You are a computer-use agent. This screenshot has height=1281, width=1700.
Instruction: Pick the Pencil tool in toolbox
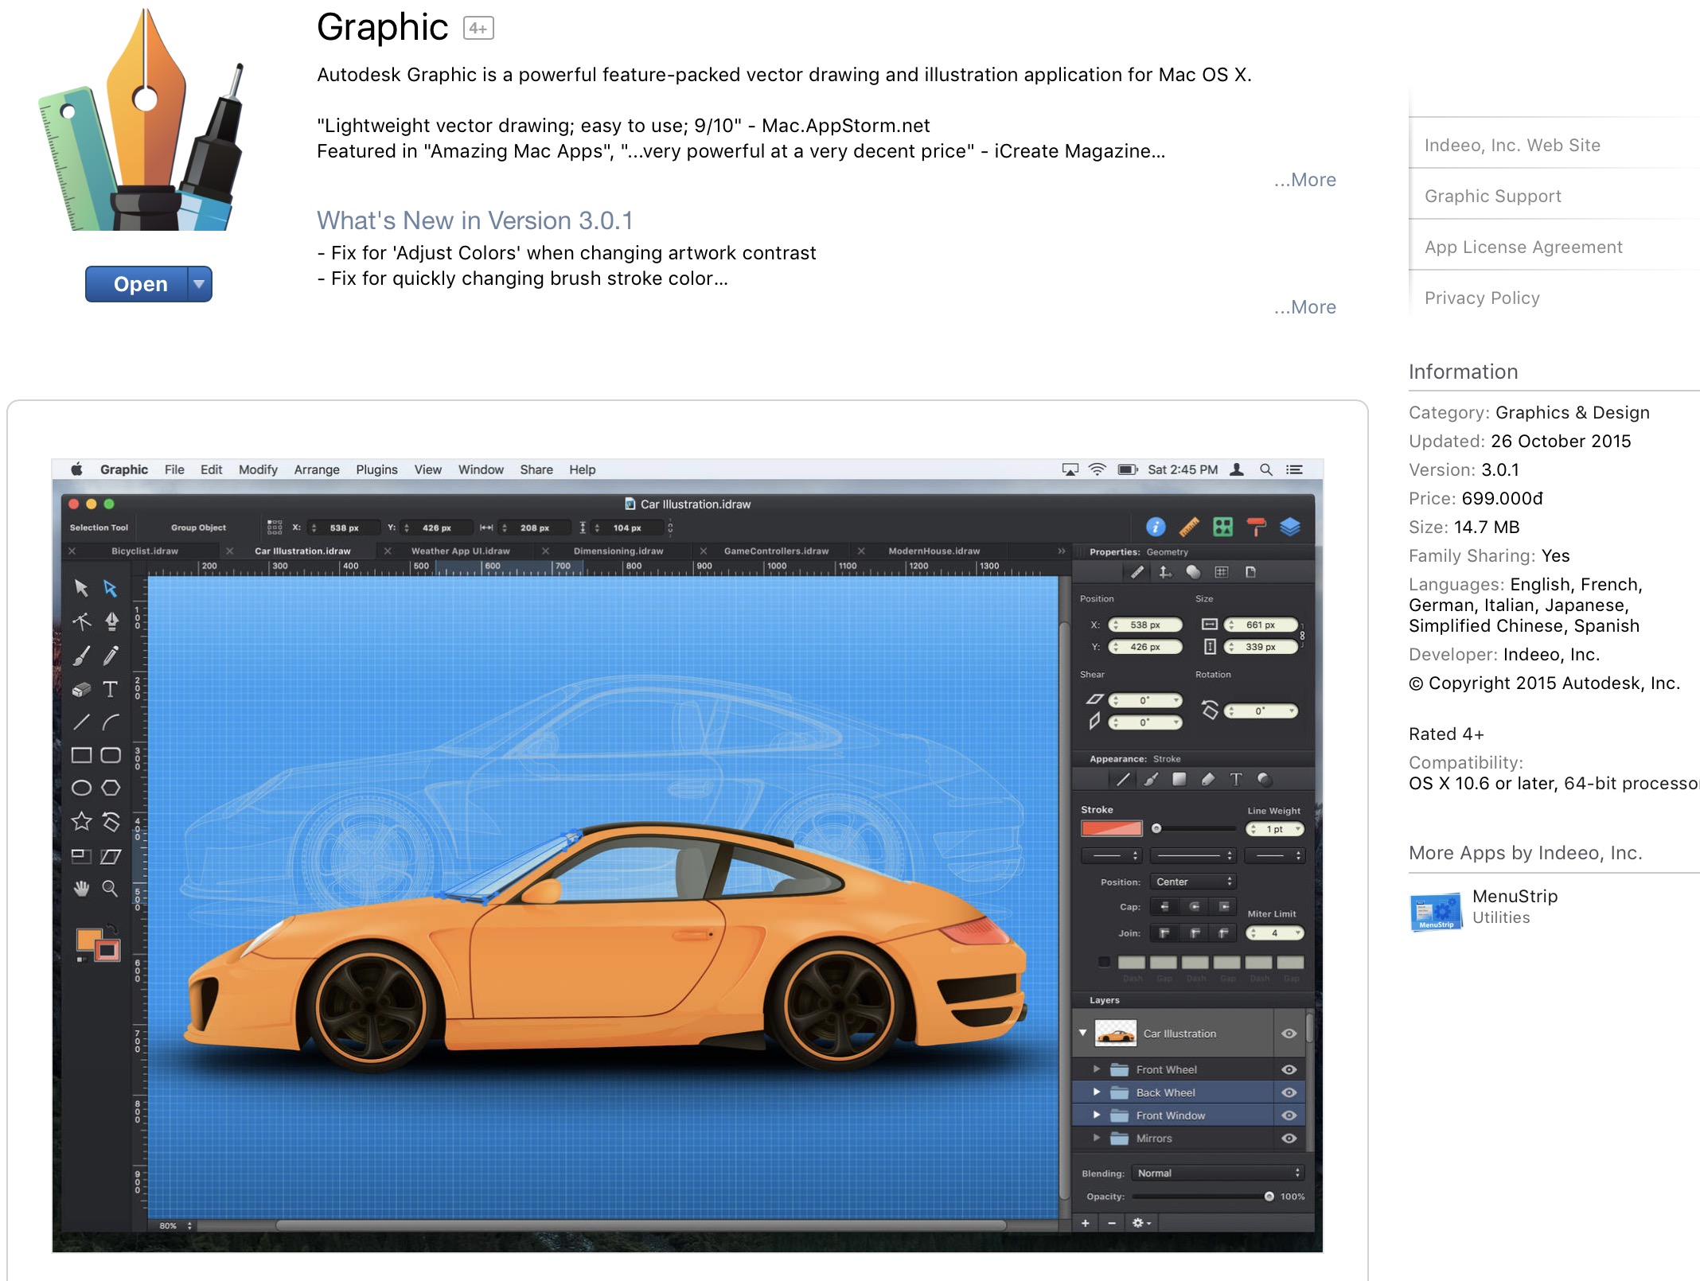pyautogui.click(x=111, y=656)
